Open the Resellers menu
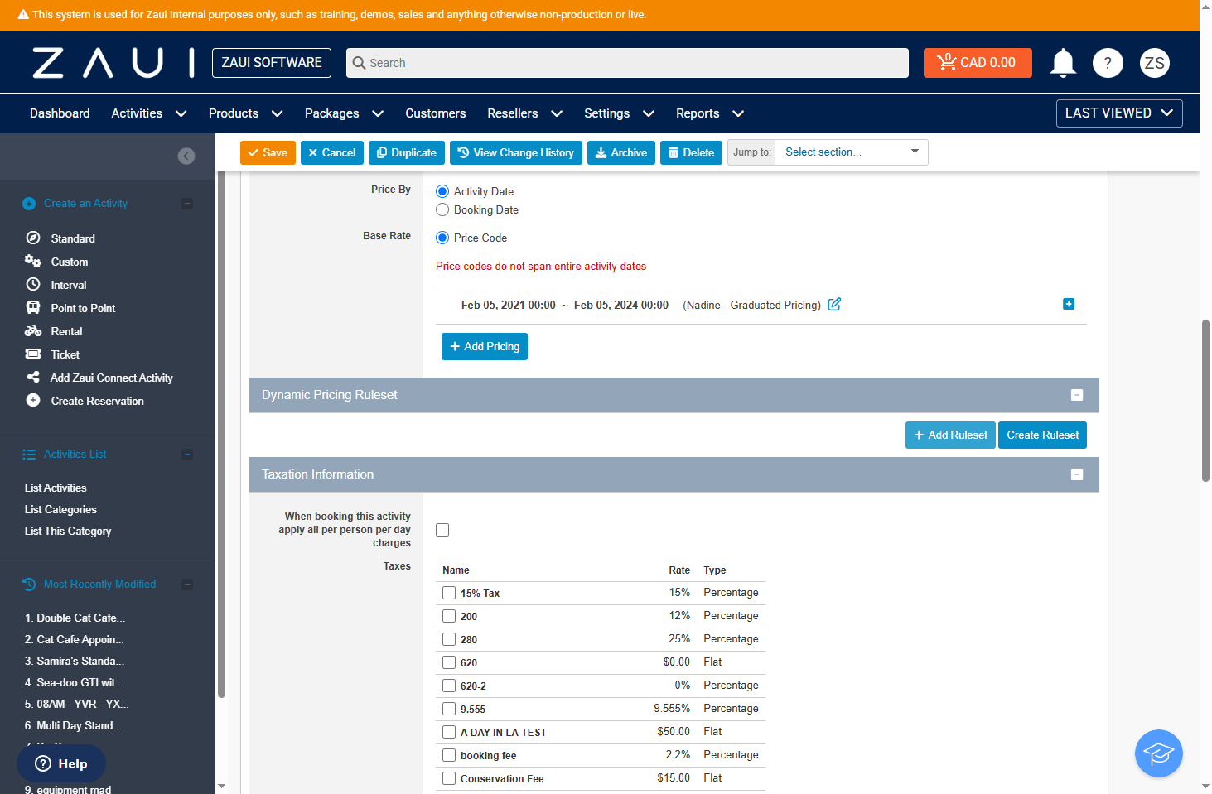The image size is (1212, 794). 525,113
